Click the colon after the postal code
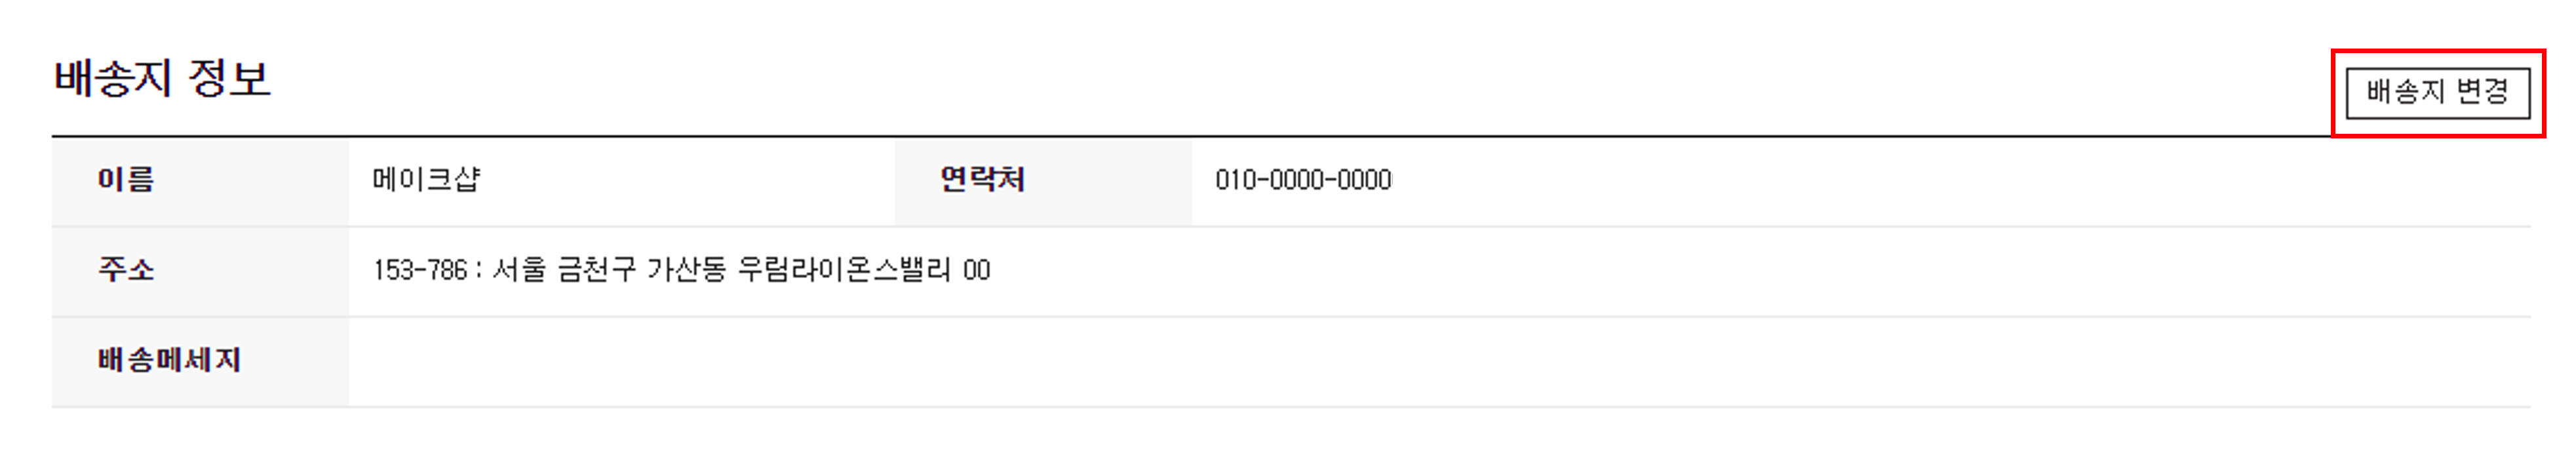Viewport: 2576px width, 469px height. 478,271
